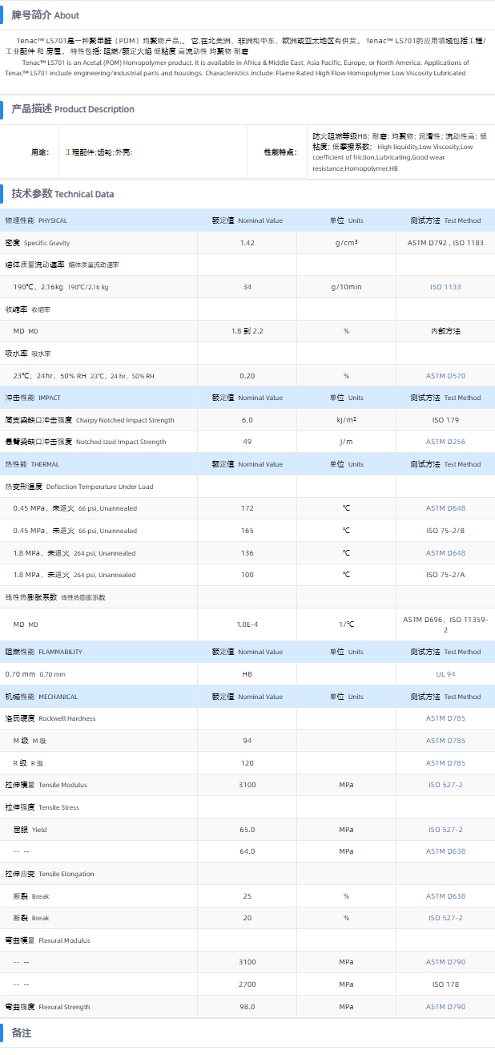
Task: Click the water absorption value 0.20
Action: click(x=247, y=376)
